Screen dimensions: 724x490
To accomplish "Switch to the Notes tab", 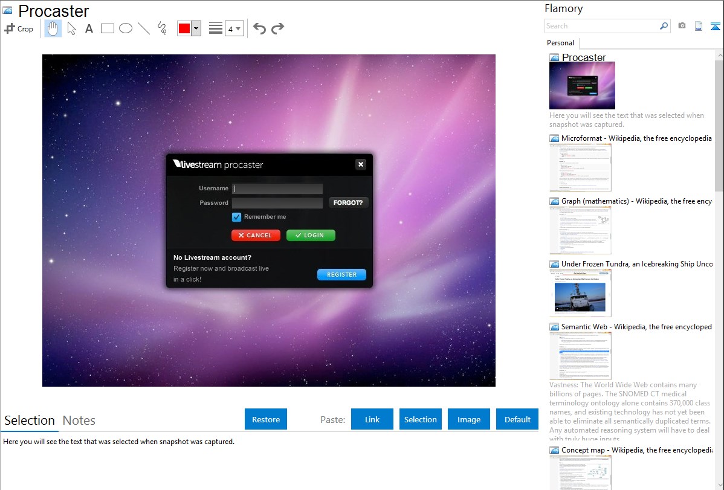I will [x=79, y=421].
